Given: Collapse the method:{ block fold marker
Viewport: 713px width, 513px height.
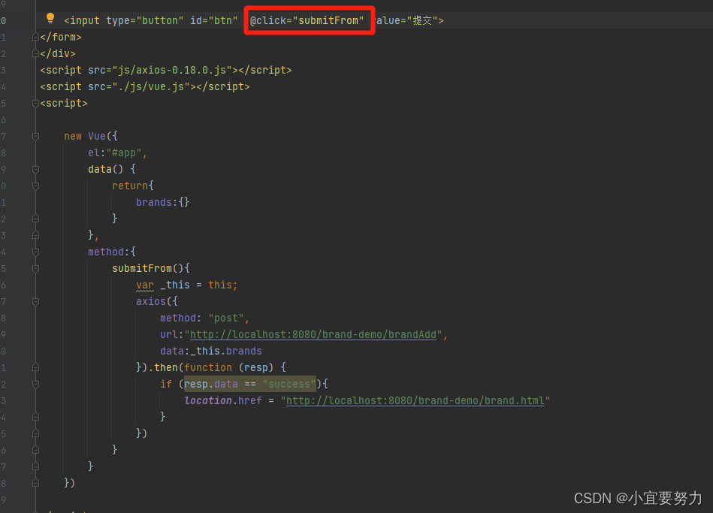Looking at the screenshot, I should click(35, 252).
